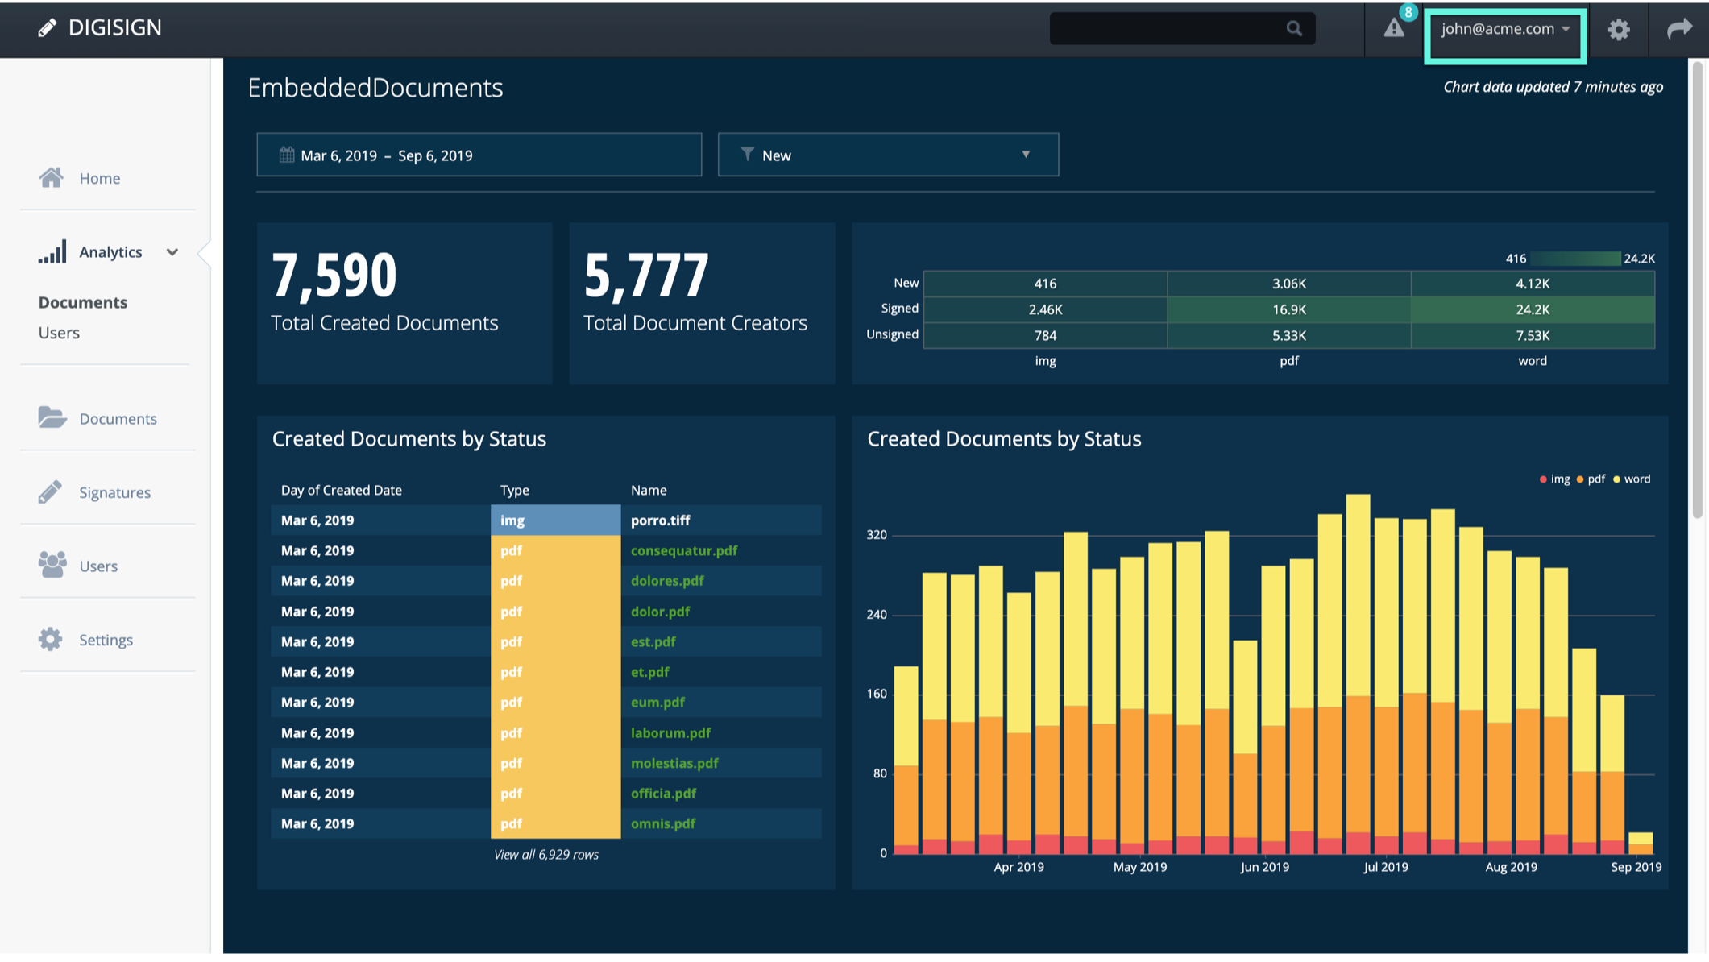Open the molestias.pdf document link
This screenshot has height=962, width=1709.
tap(674, 763)
